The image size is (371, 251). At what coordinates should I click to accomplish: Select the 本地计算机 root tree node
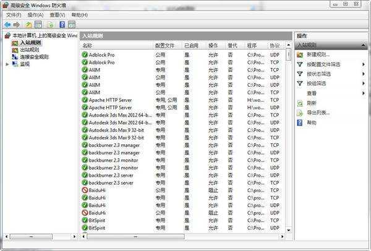click(45, 35)
